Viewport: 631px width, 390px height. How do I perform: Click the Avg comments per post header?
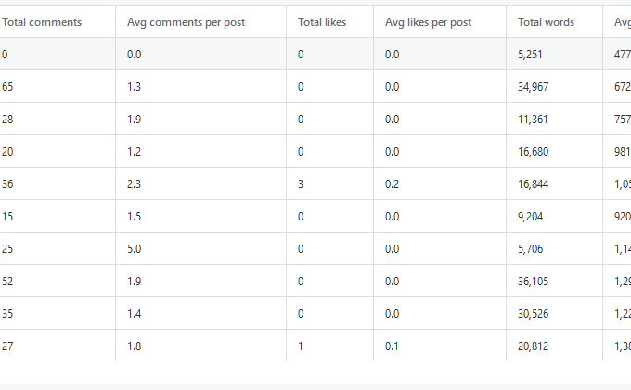click(x=186, y=22)
